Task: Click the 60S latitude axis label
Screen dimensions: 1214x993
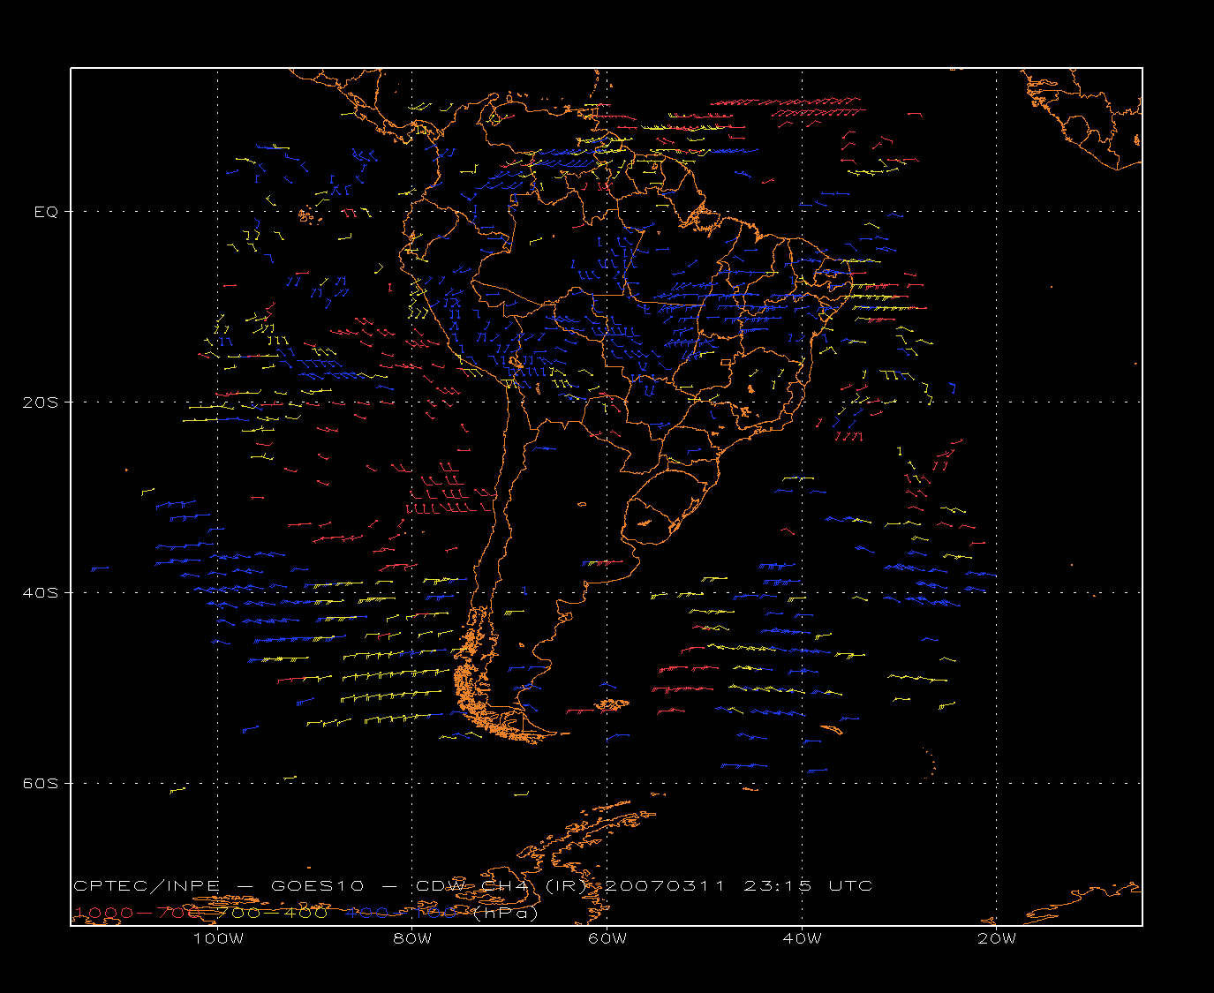Action: [x=40, y=784]
